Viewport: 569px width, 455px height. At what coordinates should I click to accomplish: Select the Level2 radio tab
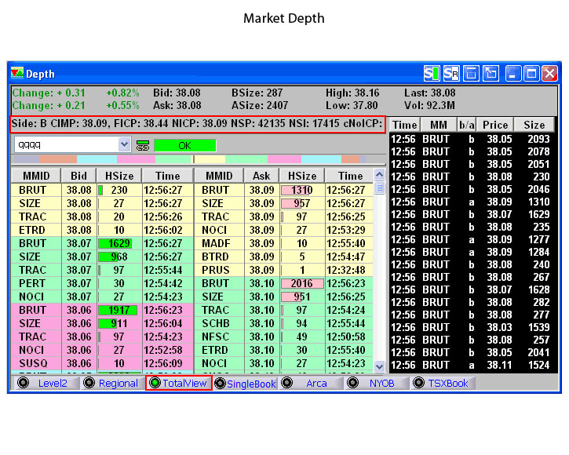24,383
